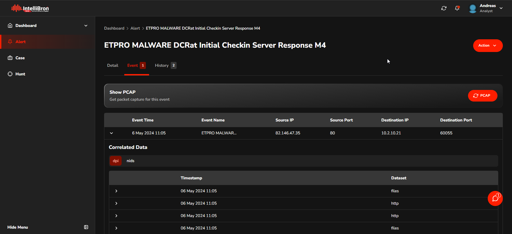
Task: Expand the last files dataset row
Action: 116,228
